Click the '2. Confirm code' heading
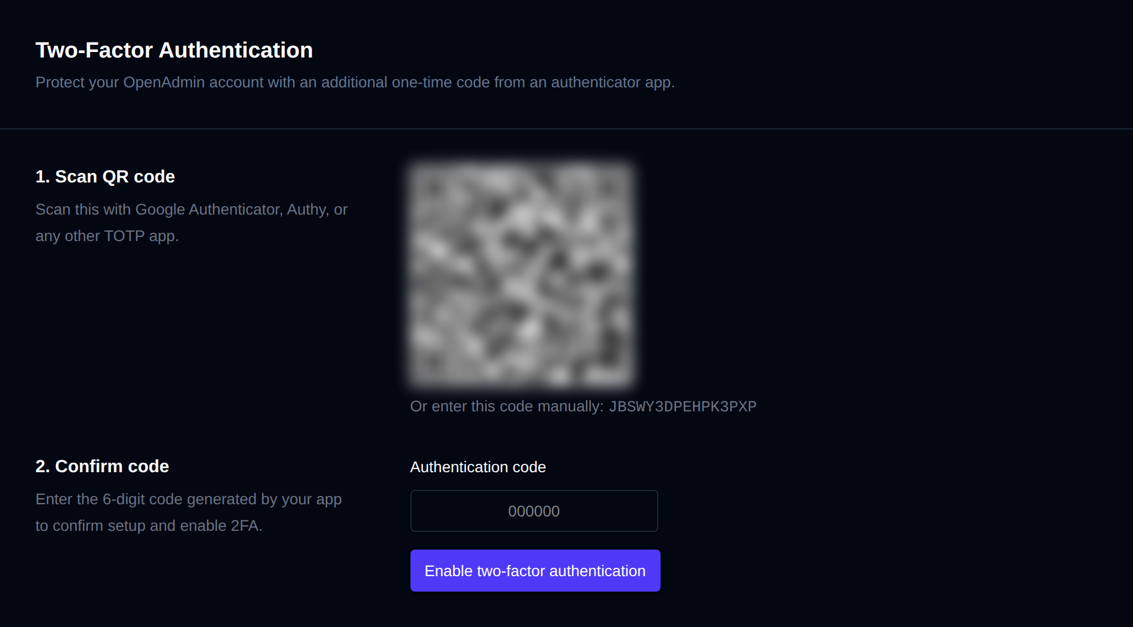 [102, 466]
